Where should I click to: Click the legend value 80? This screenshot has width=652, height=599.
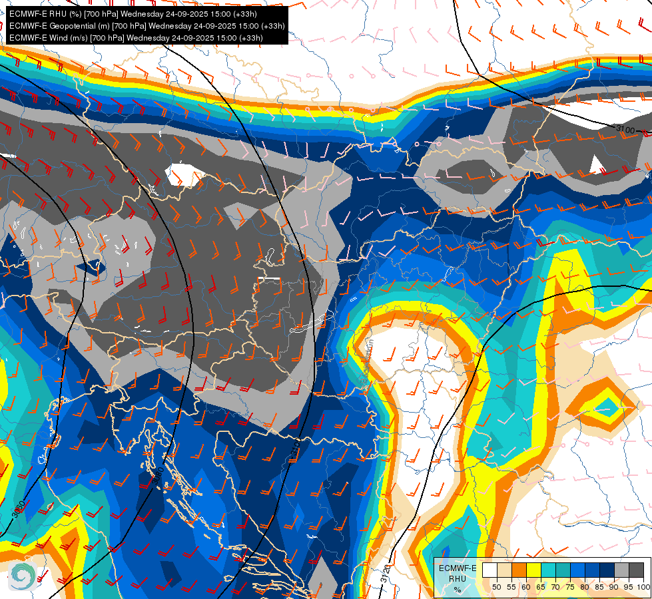pyautogui.click(x=585, y=587)
